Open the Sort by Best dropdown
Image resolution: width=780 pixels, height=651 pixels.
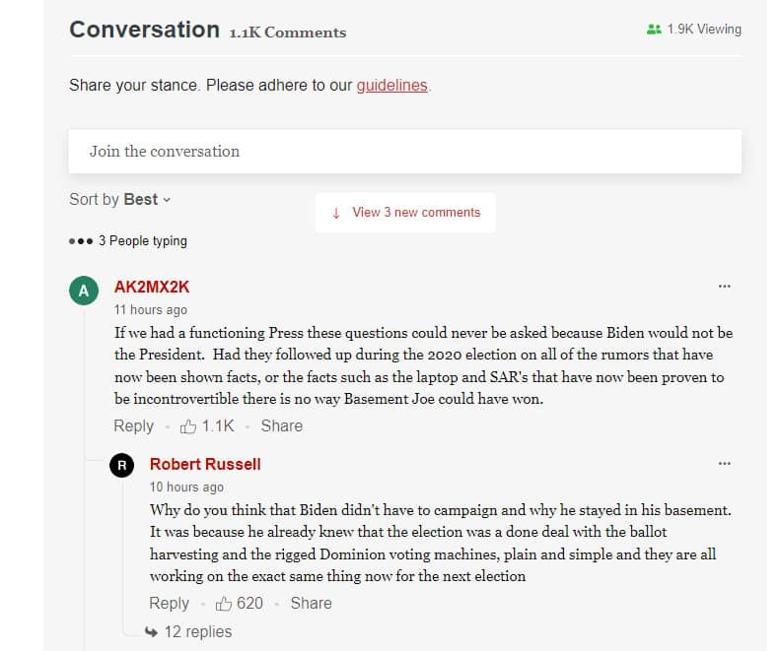120,199
